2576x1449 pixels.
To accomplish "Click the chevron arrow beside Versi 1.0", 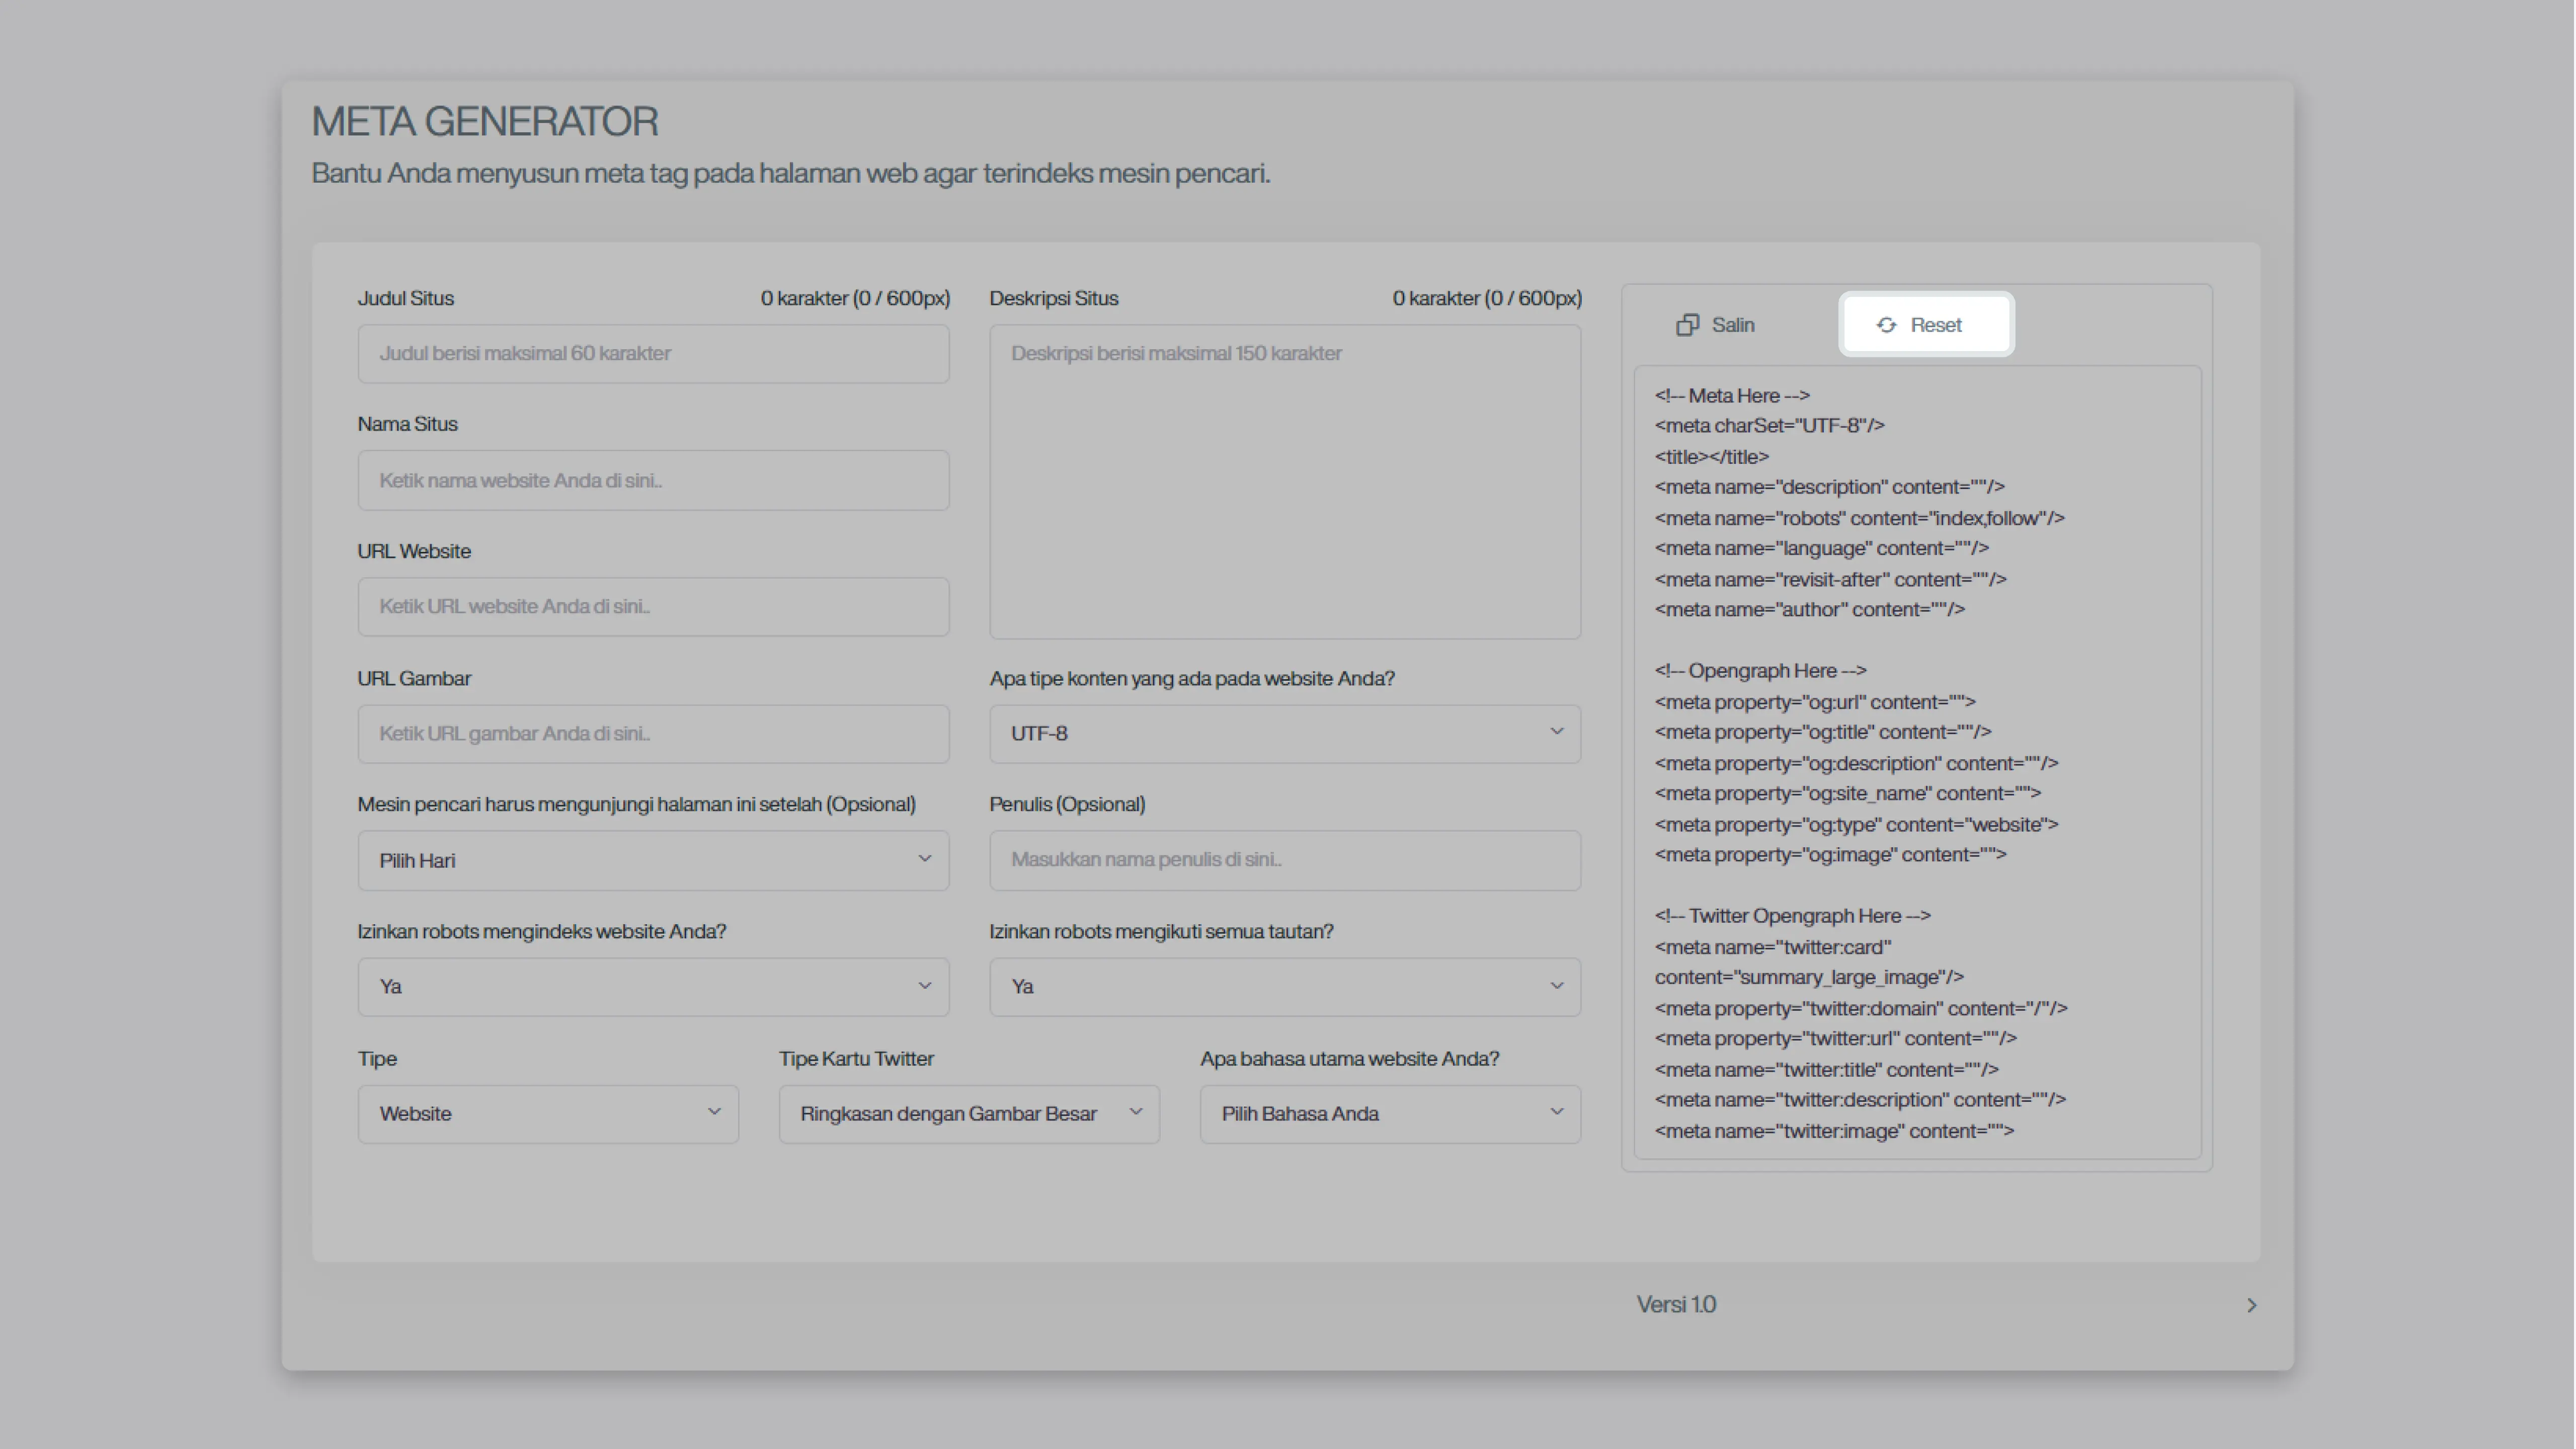I will click(x=2251, y=1305).
